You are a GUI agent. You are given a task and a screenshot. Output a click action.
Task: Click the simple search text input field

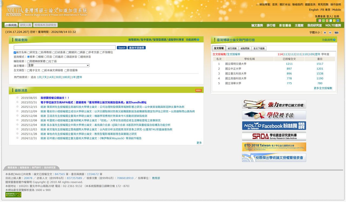click(65, 48)
